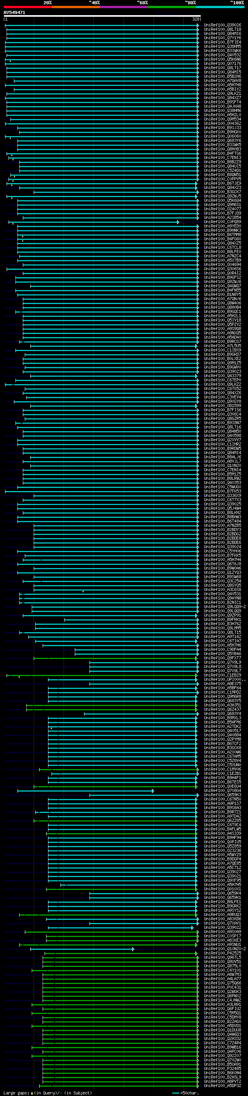Select the UniRef100_Q10N20-2 label
248x1096 pixels.
coord(225,949)
